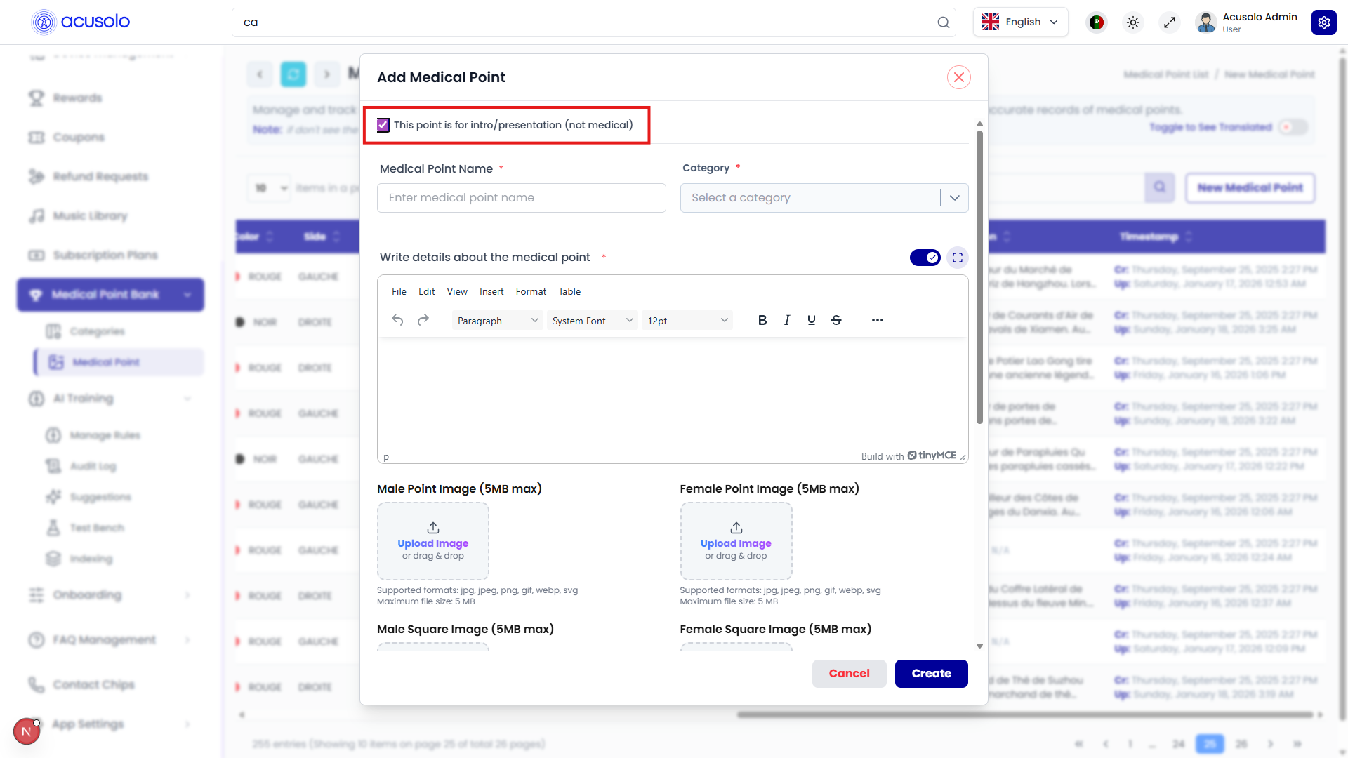The image size is (1348, 758).
Task: Click the 'Enter medical point name' field
Action: click(x=521, y=198)
